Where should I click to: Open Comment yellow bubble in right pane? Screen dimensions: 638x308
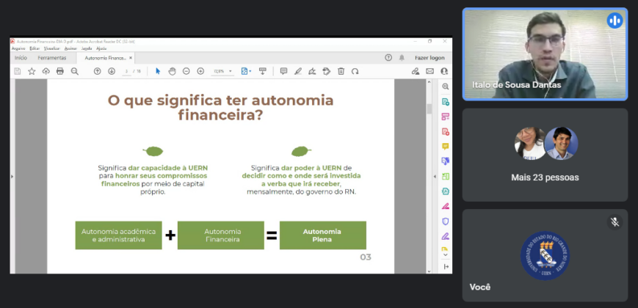pos(446,146)
